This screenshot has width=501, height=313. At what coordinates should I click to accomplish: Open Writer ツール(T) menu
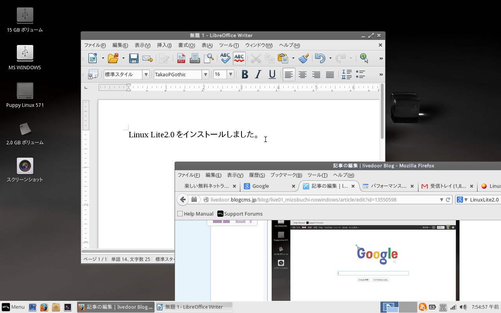click(x=229, y=45)
